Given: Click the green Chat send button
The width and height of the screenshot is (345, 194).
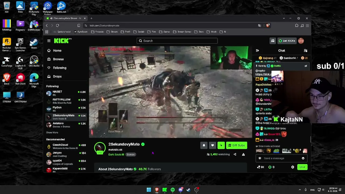Looking at the screenshot, I should tap(302, 167).
